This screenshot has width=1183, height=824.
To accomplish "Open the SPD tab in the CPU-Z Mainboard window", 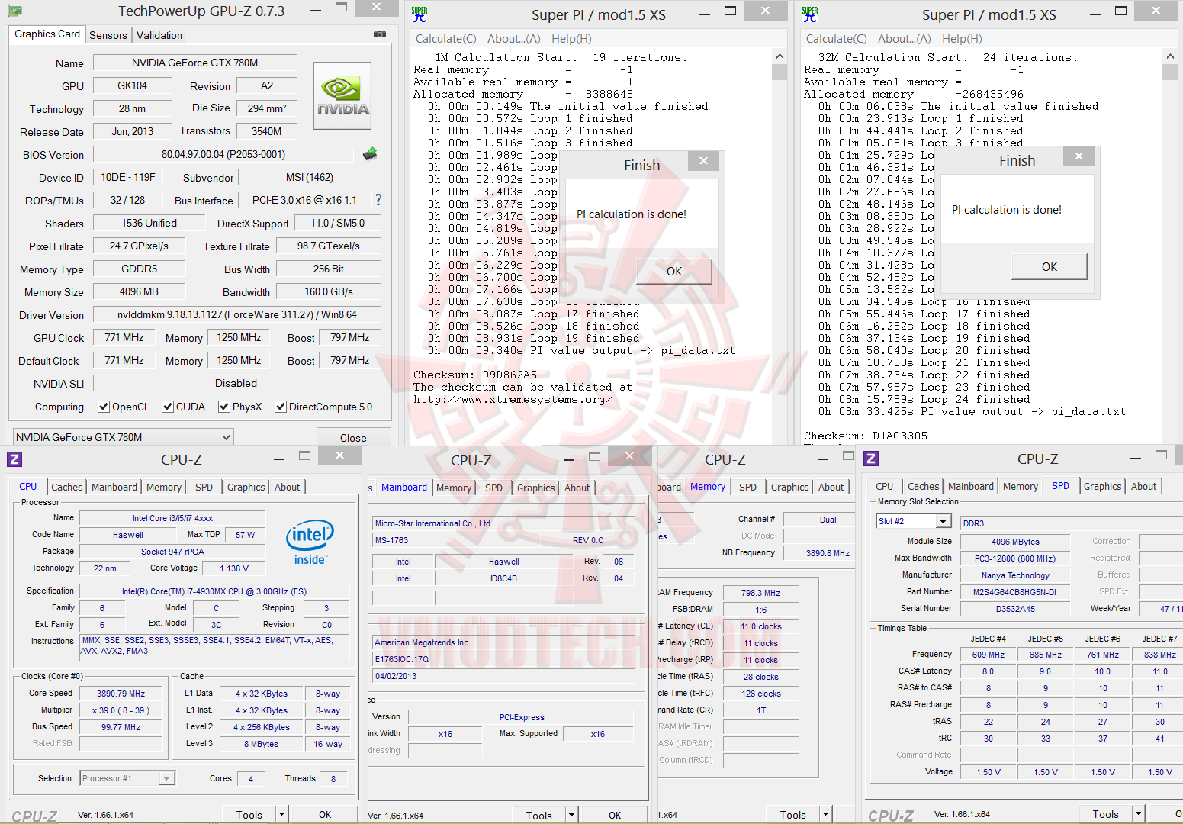I will (494, 488).
